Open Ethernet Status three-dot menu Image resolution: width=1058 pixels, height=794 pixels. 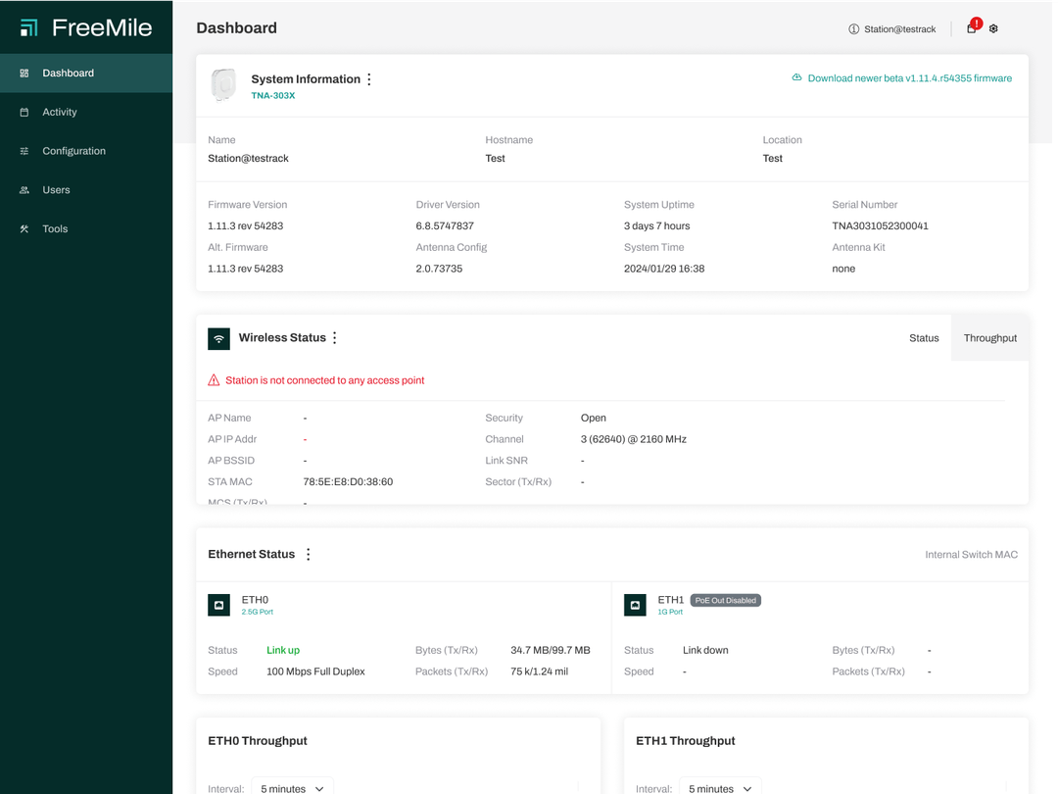pos(309,555)
